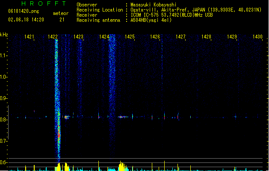Click the meteor count value 21
The height and width of the screenshot is (171, 269).
point(62,20)
